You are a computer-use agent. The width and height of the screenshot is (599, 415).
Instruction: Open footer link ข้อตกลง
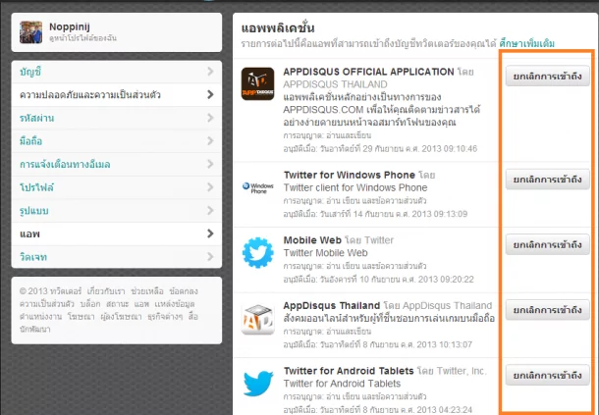(184, 291)
